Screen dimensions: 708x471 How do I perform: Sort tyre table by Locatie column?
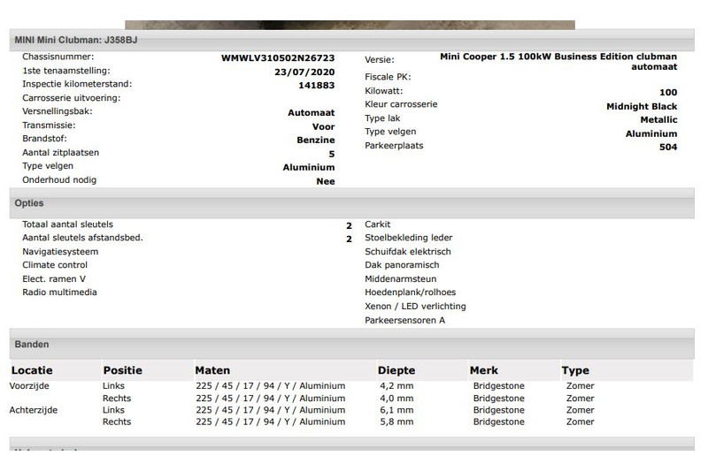click(x=32, y=370)
